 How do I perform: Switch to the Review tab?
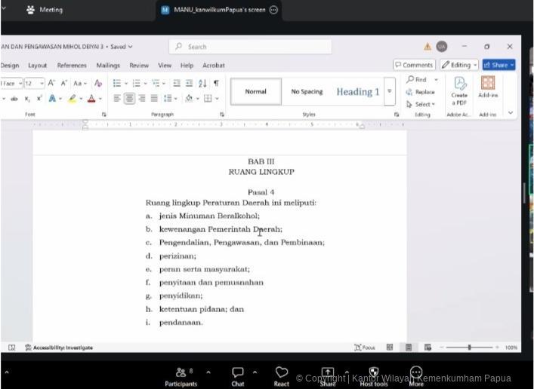tap(139, 66)
